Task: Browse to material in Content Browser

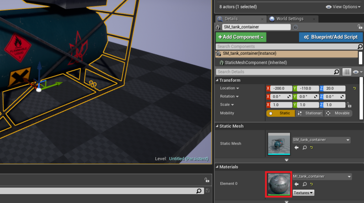Action: (x=305, y=185)
